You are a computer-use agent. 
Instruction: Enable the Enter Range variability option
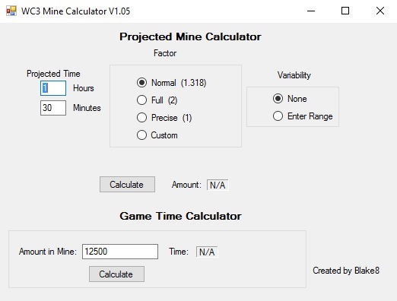(x=303, y=116)
